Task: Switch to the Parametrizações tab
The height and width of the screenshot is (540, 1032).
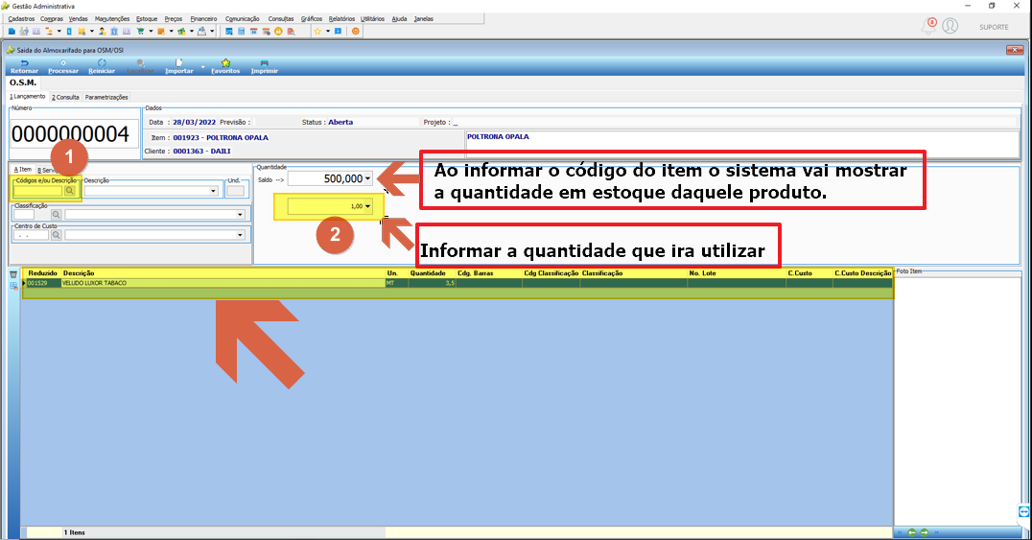Action: [x=106, y=97]
